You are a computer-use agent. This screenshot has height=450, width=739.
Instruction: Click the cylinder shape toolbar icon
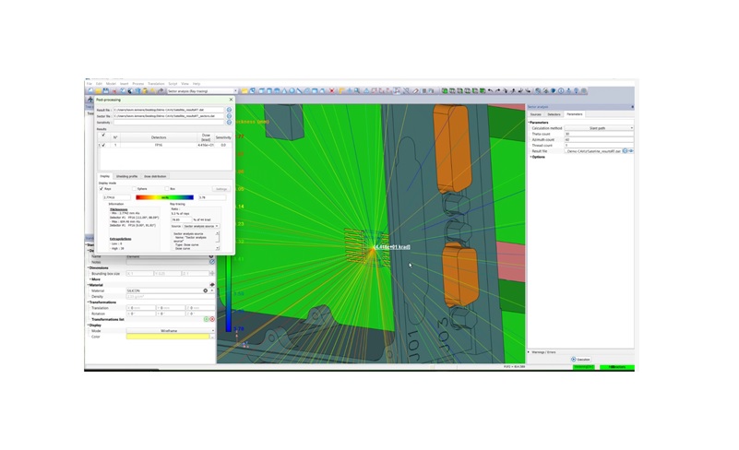click(268, 91)
